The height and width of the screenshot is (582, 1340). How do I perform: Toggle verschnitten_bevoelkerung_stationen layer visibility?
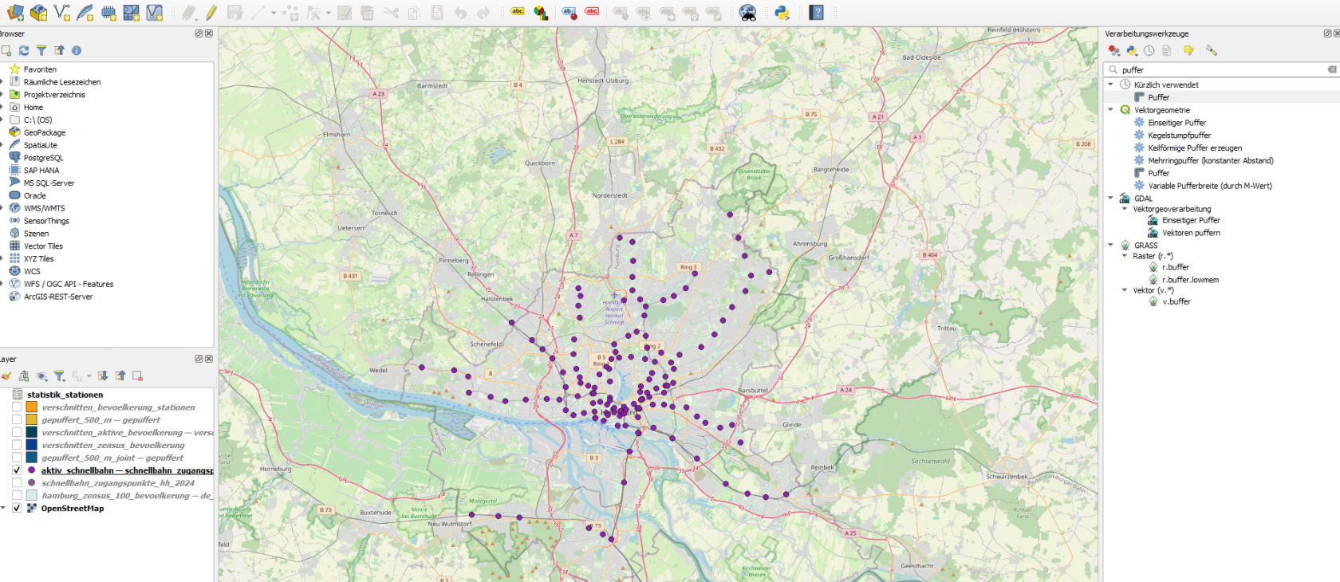point(17,407)
